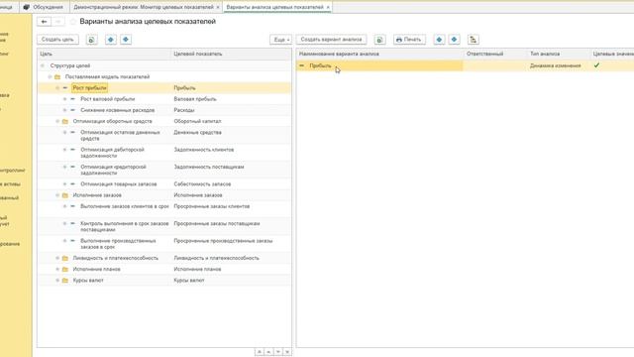
Task: Select the Оптимизация товарных запасов goal
Action: pyautogui.click(x=119, y=184)
